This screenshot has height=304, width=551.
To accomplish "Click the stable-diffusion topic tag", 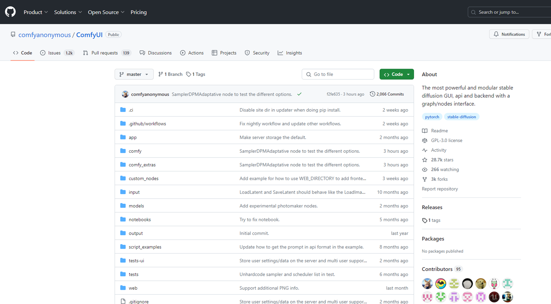I will pyautogui.click(x=461, y=117).
